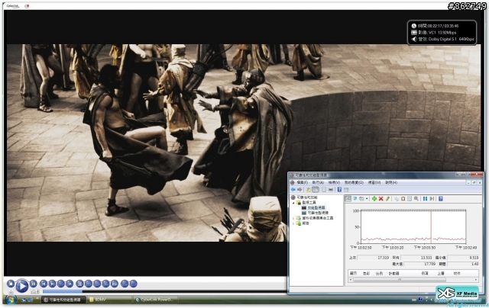This screenshot has width=489, height=308.
Task: Click the 比例 Scale column header
Action: [x=379, y=273]
